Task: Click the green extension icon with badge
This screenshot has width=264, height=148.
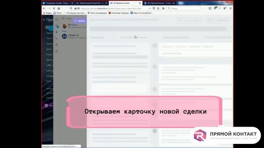Action: 215,8
